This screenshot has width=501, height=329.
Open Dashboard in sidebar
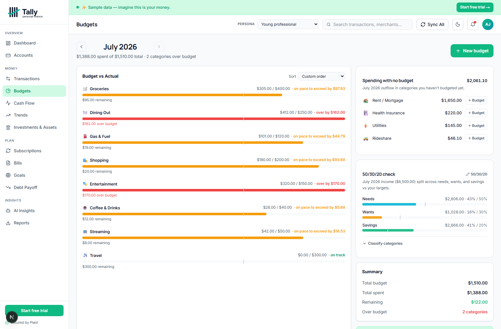(x=34, y=43)
